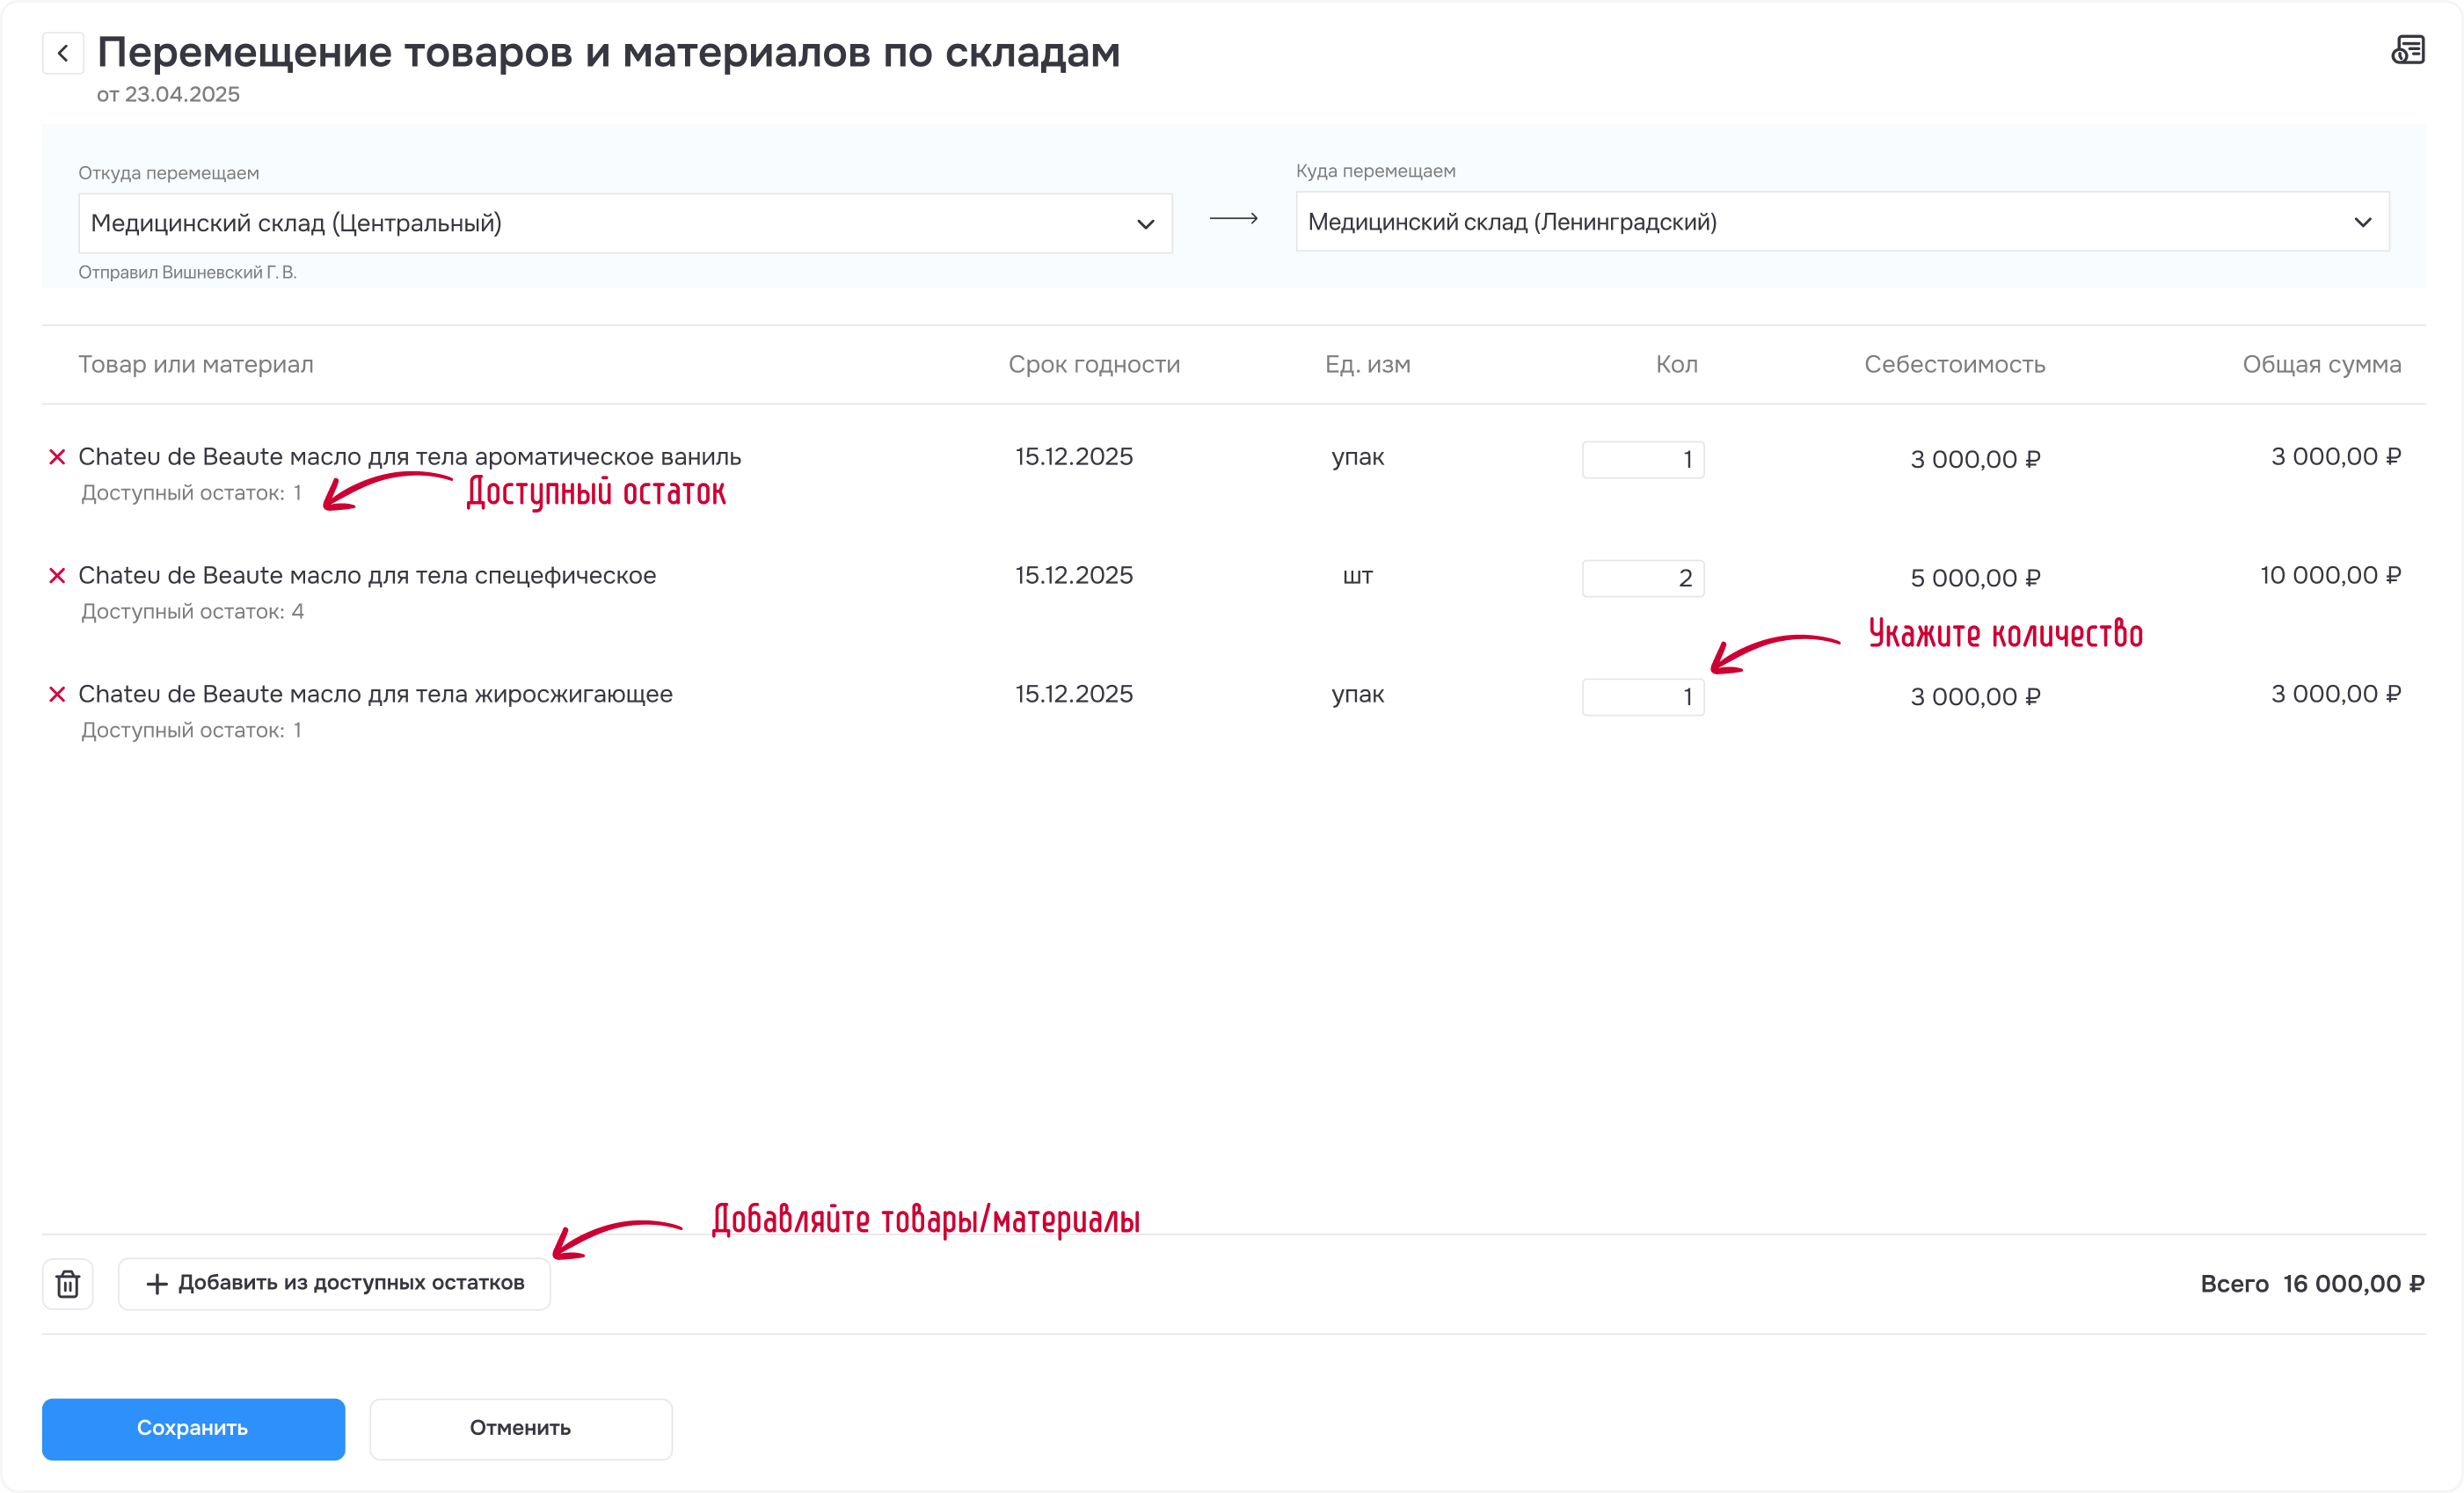
Task: Select the Chateu de Beaute ваниль product name
Action: pos(410,457)
